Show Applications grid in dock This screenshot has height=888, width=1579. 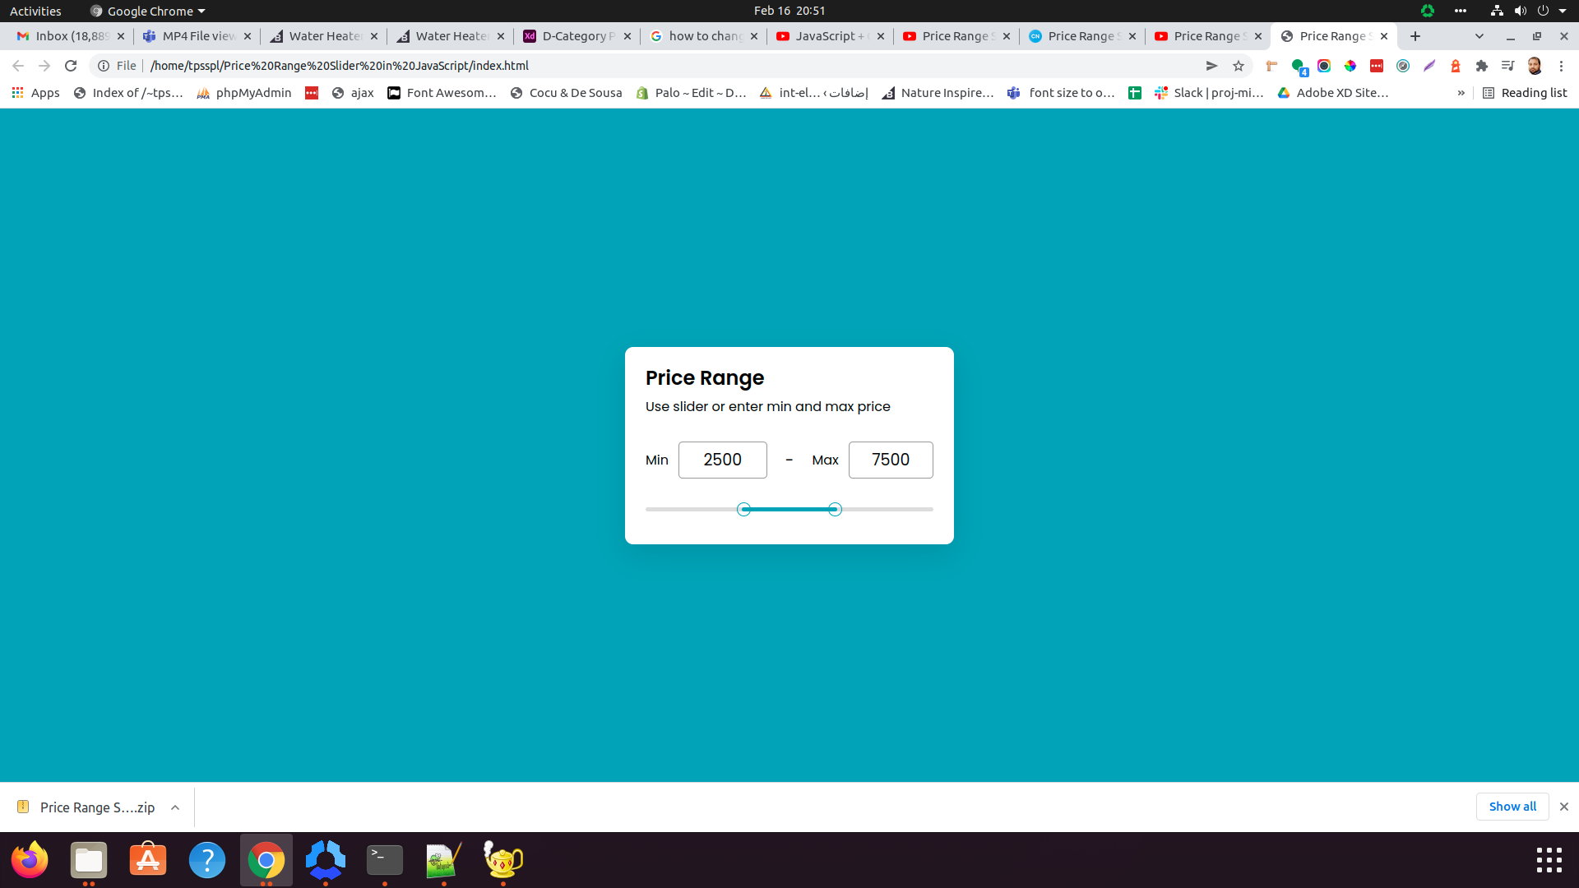(1549, 860)
